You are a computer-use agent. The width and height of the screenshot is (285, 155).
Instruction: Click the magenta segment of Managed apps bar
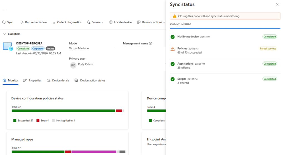point(94,152)
